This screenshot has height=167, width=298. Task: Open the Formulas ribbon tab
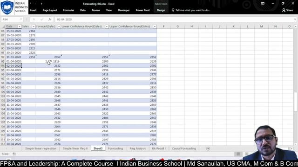[x=68, y=10]
